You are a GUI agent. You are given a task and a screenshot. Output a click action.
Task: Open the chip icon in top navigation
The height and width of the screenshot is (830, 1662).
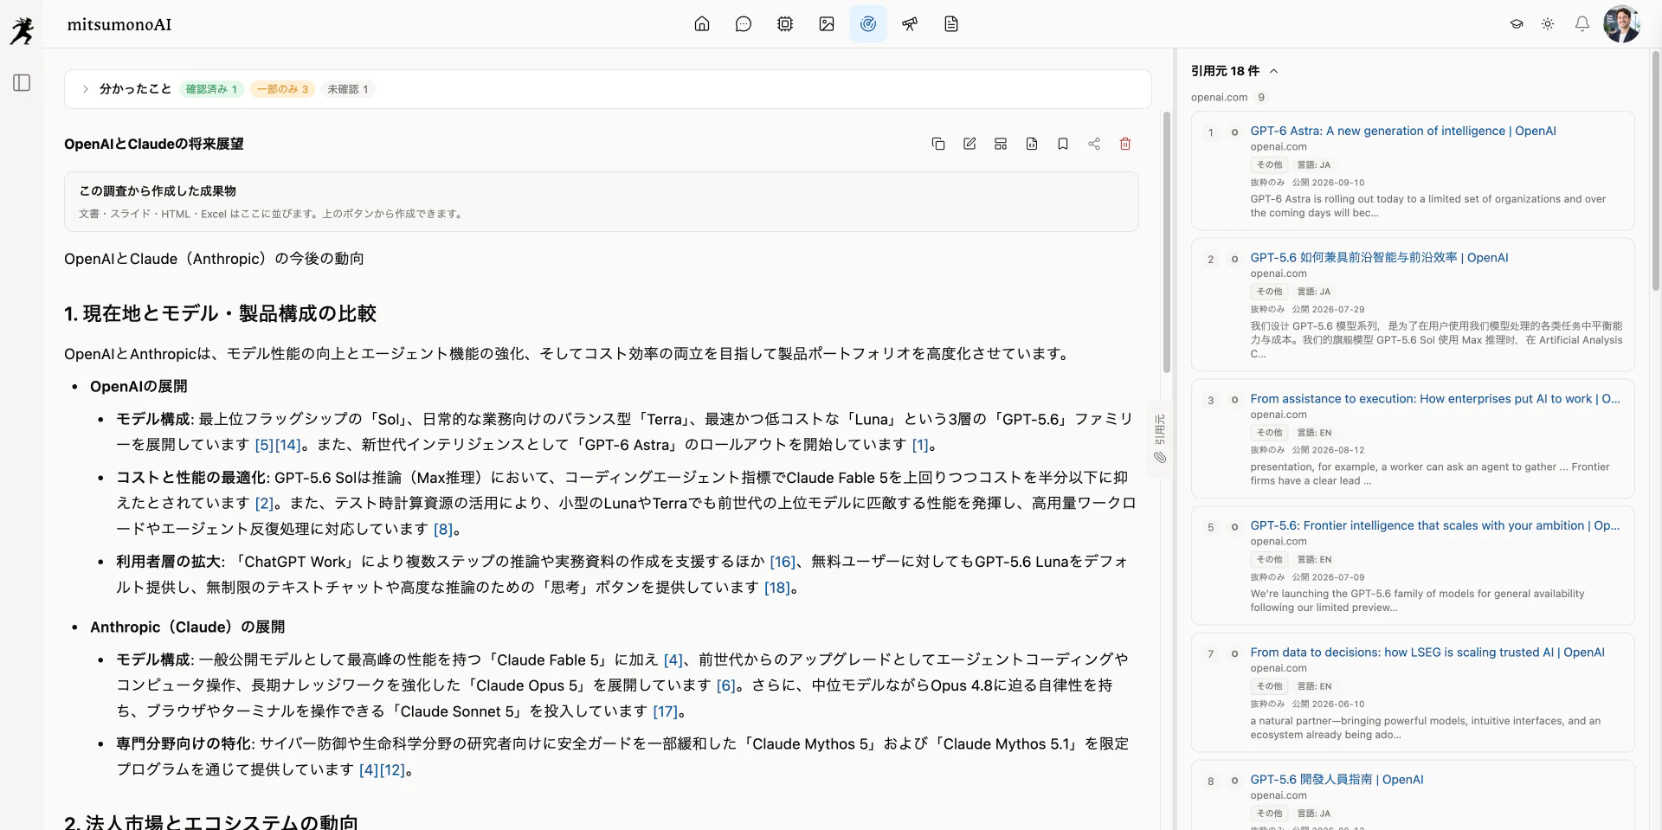(785, 24)
